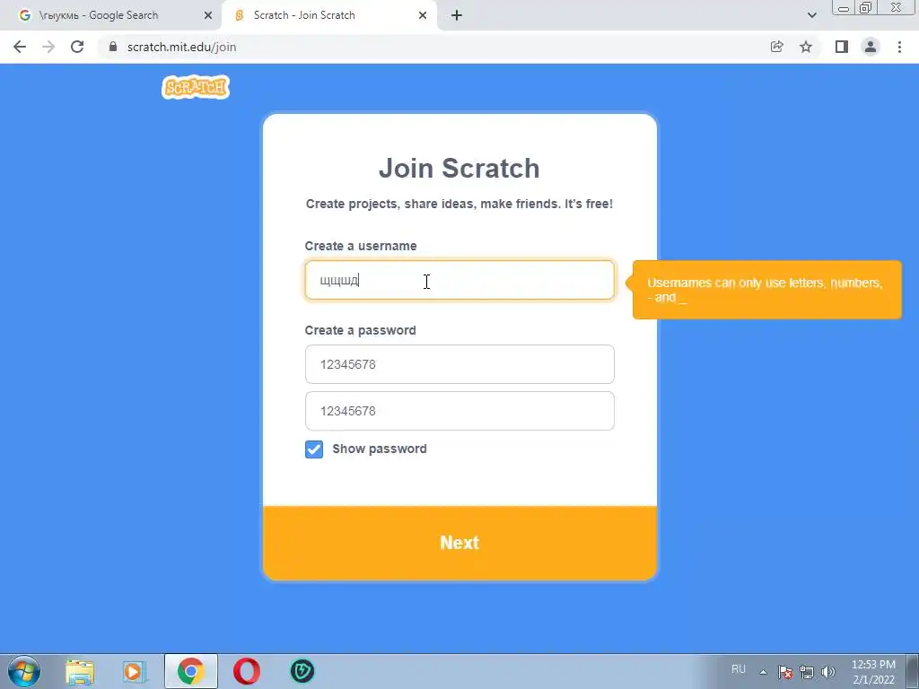Launch Opera from the taskbar

coord(247,671)
